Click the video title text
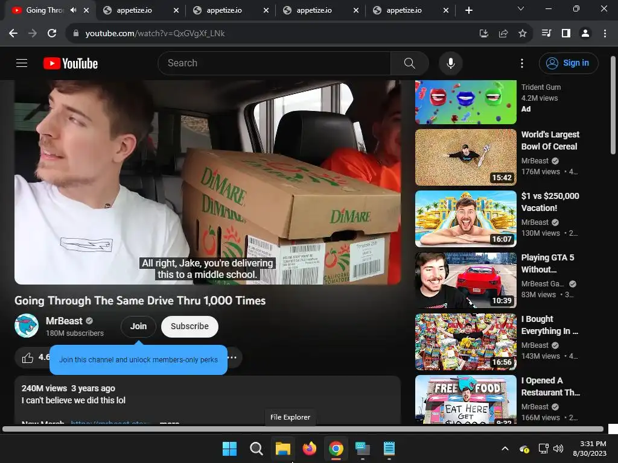Image resolution: width=618 pixels, height=463 pixels. [140, 301]
